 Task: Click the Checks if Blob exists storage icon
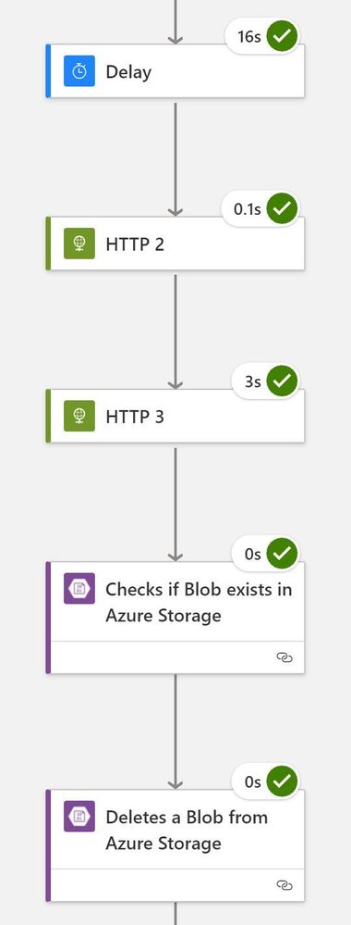(79, 588)
